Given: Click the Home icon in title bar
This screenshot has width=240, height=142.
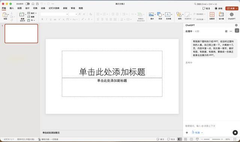Looking at the screenshot, I should tap(33, 4).
